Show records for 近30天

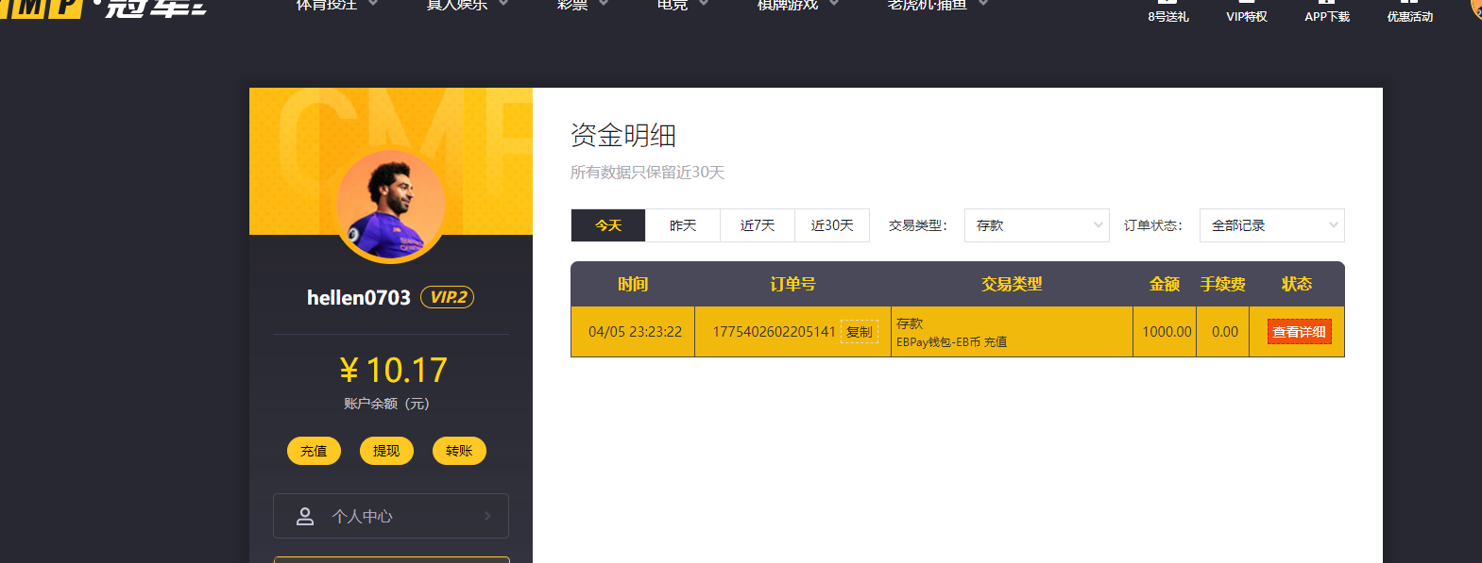[832, 225]
